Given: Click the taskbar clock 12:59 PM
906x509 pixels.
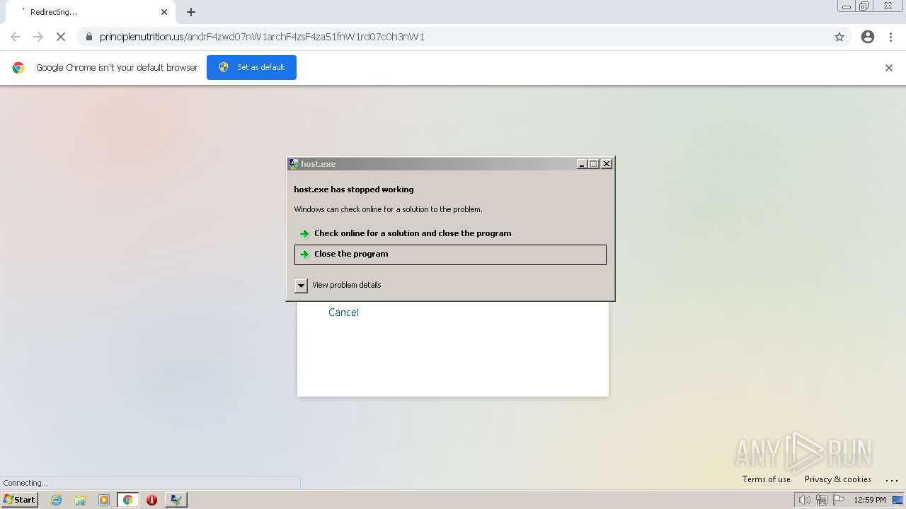Looking at the screenshot, I should (x=870, y=500).
